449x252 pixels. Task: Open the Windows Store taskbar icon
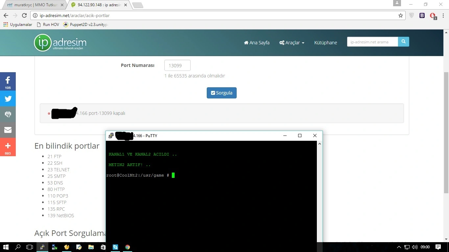[x=103, y=247]
